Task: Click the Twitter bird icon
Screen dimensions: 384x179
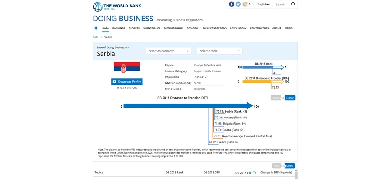Action: (238, 4)
